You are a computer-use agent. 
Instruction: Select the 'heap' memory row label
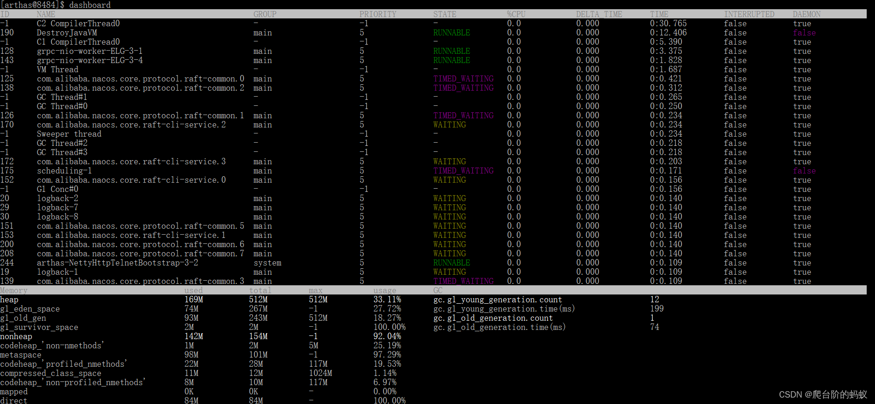[x=9, y=300]
